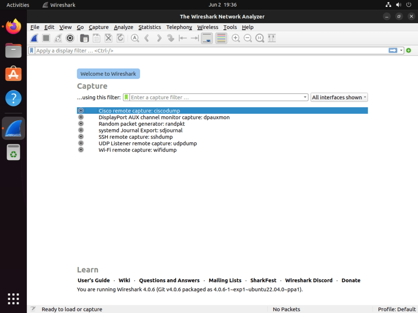418x313 pixels.
Task: Click the Donate link
Action: pos(351,280)
